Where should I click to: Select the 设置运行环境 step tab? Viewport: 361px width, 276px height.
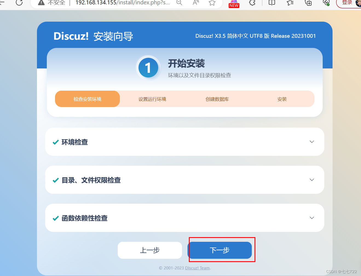point(152,99)
